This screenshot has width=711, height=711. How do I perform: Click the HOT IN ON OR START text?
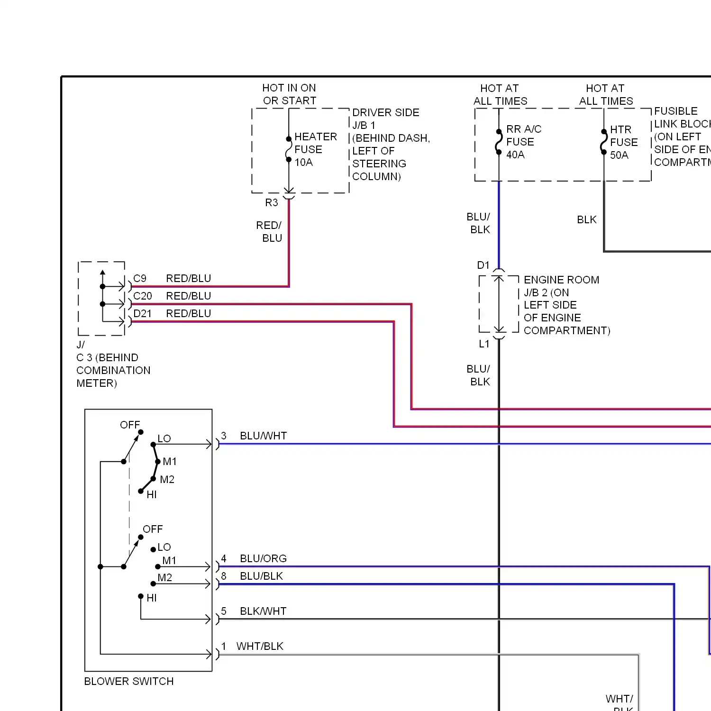point(289,94)
